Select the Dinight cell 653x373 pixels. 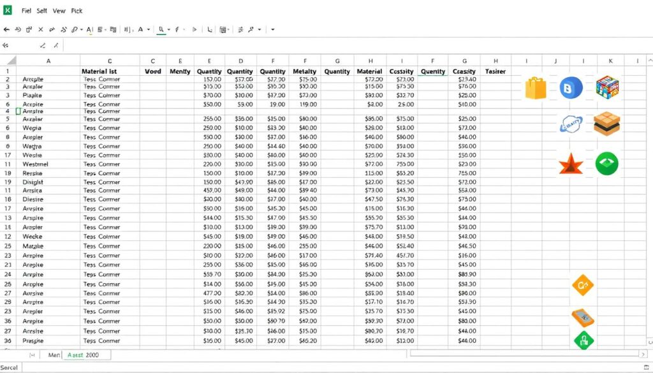point(48,182)
